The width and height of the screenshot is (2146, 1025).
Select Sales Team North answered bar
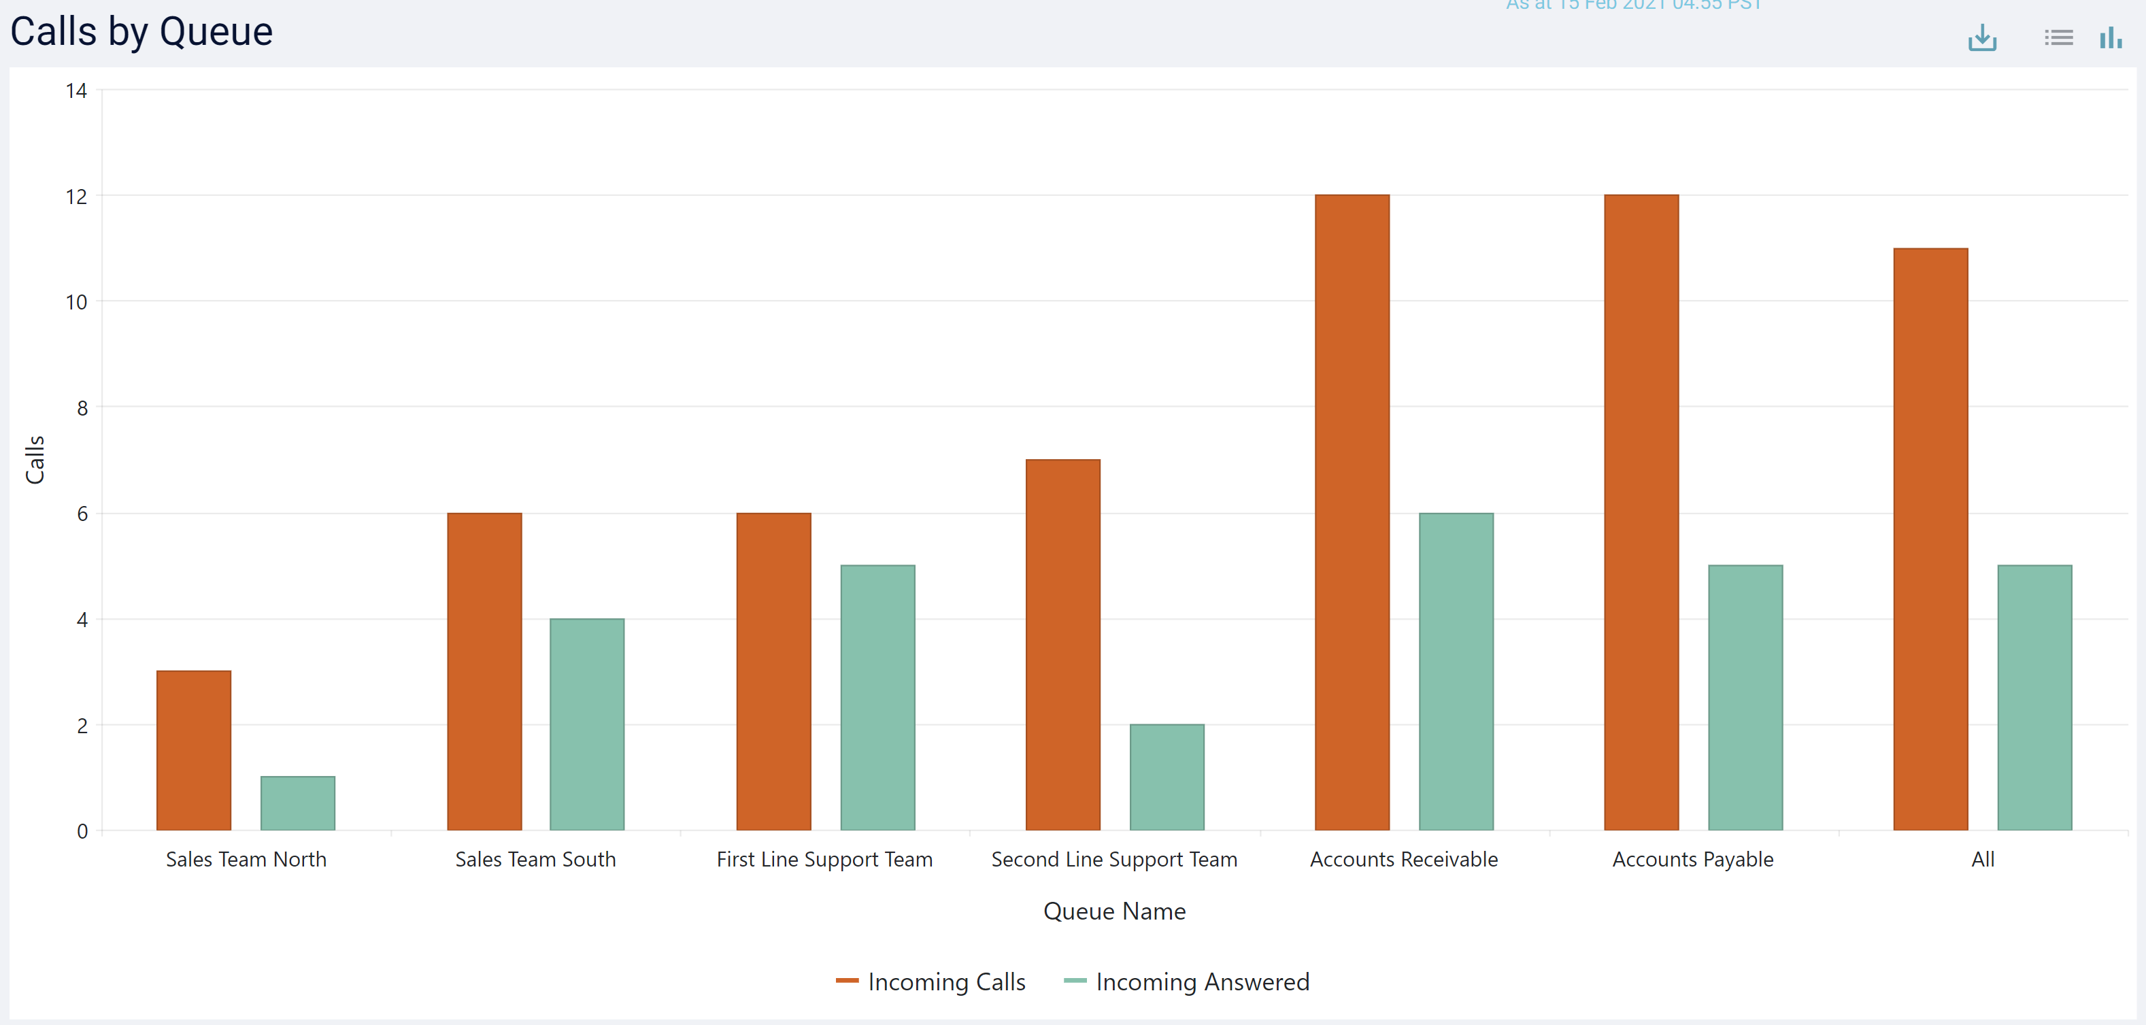coord(297,803)
